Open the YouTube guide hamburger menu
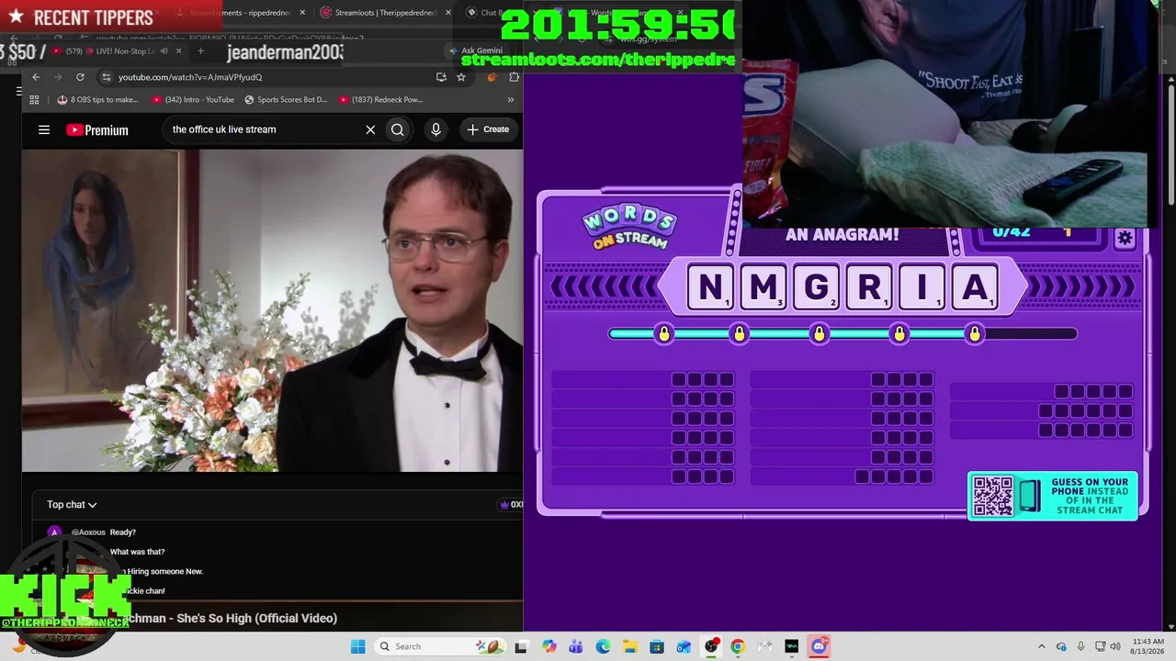Viewport: 1176px width, 661px height. click(x=44, y=129)
